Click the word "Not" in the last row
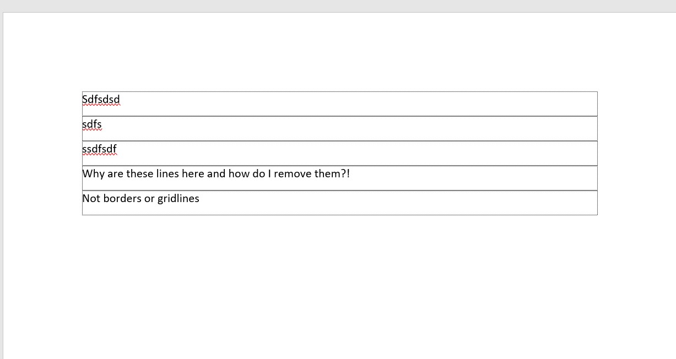The width and height of the screenshot is (676, 359). (91, 199)
